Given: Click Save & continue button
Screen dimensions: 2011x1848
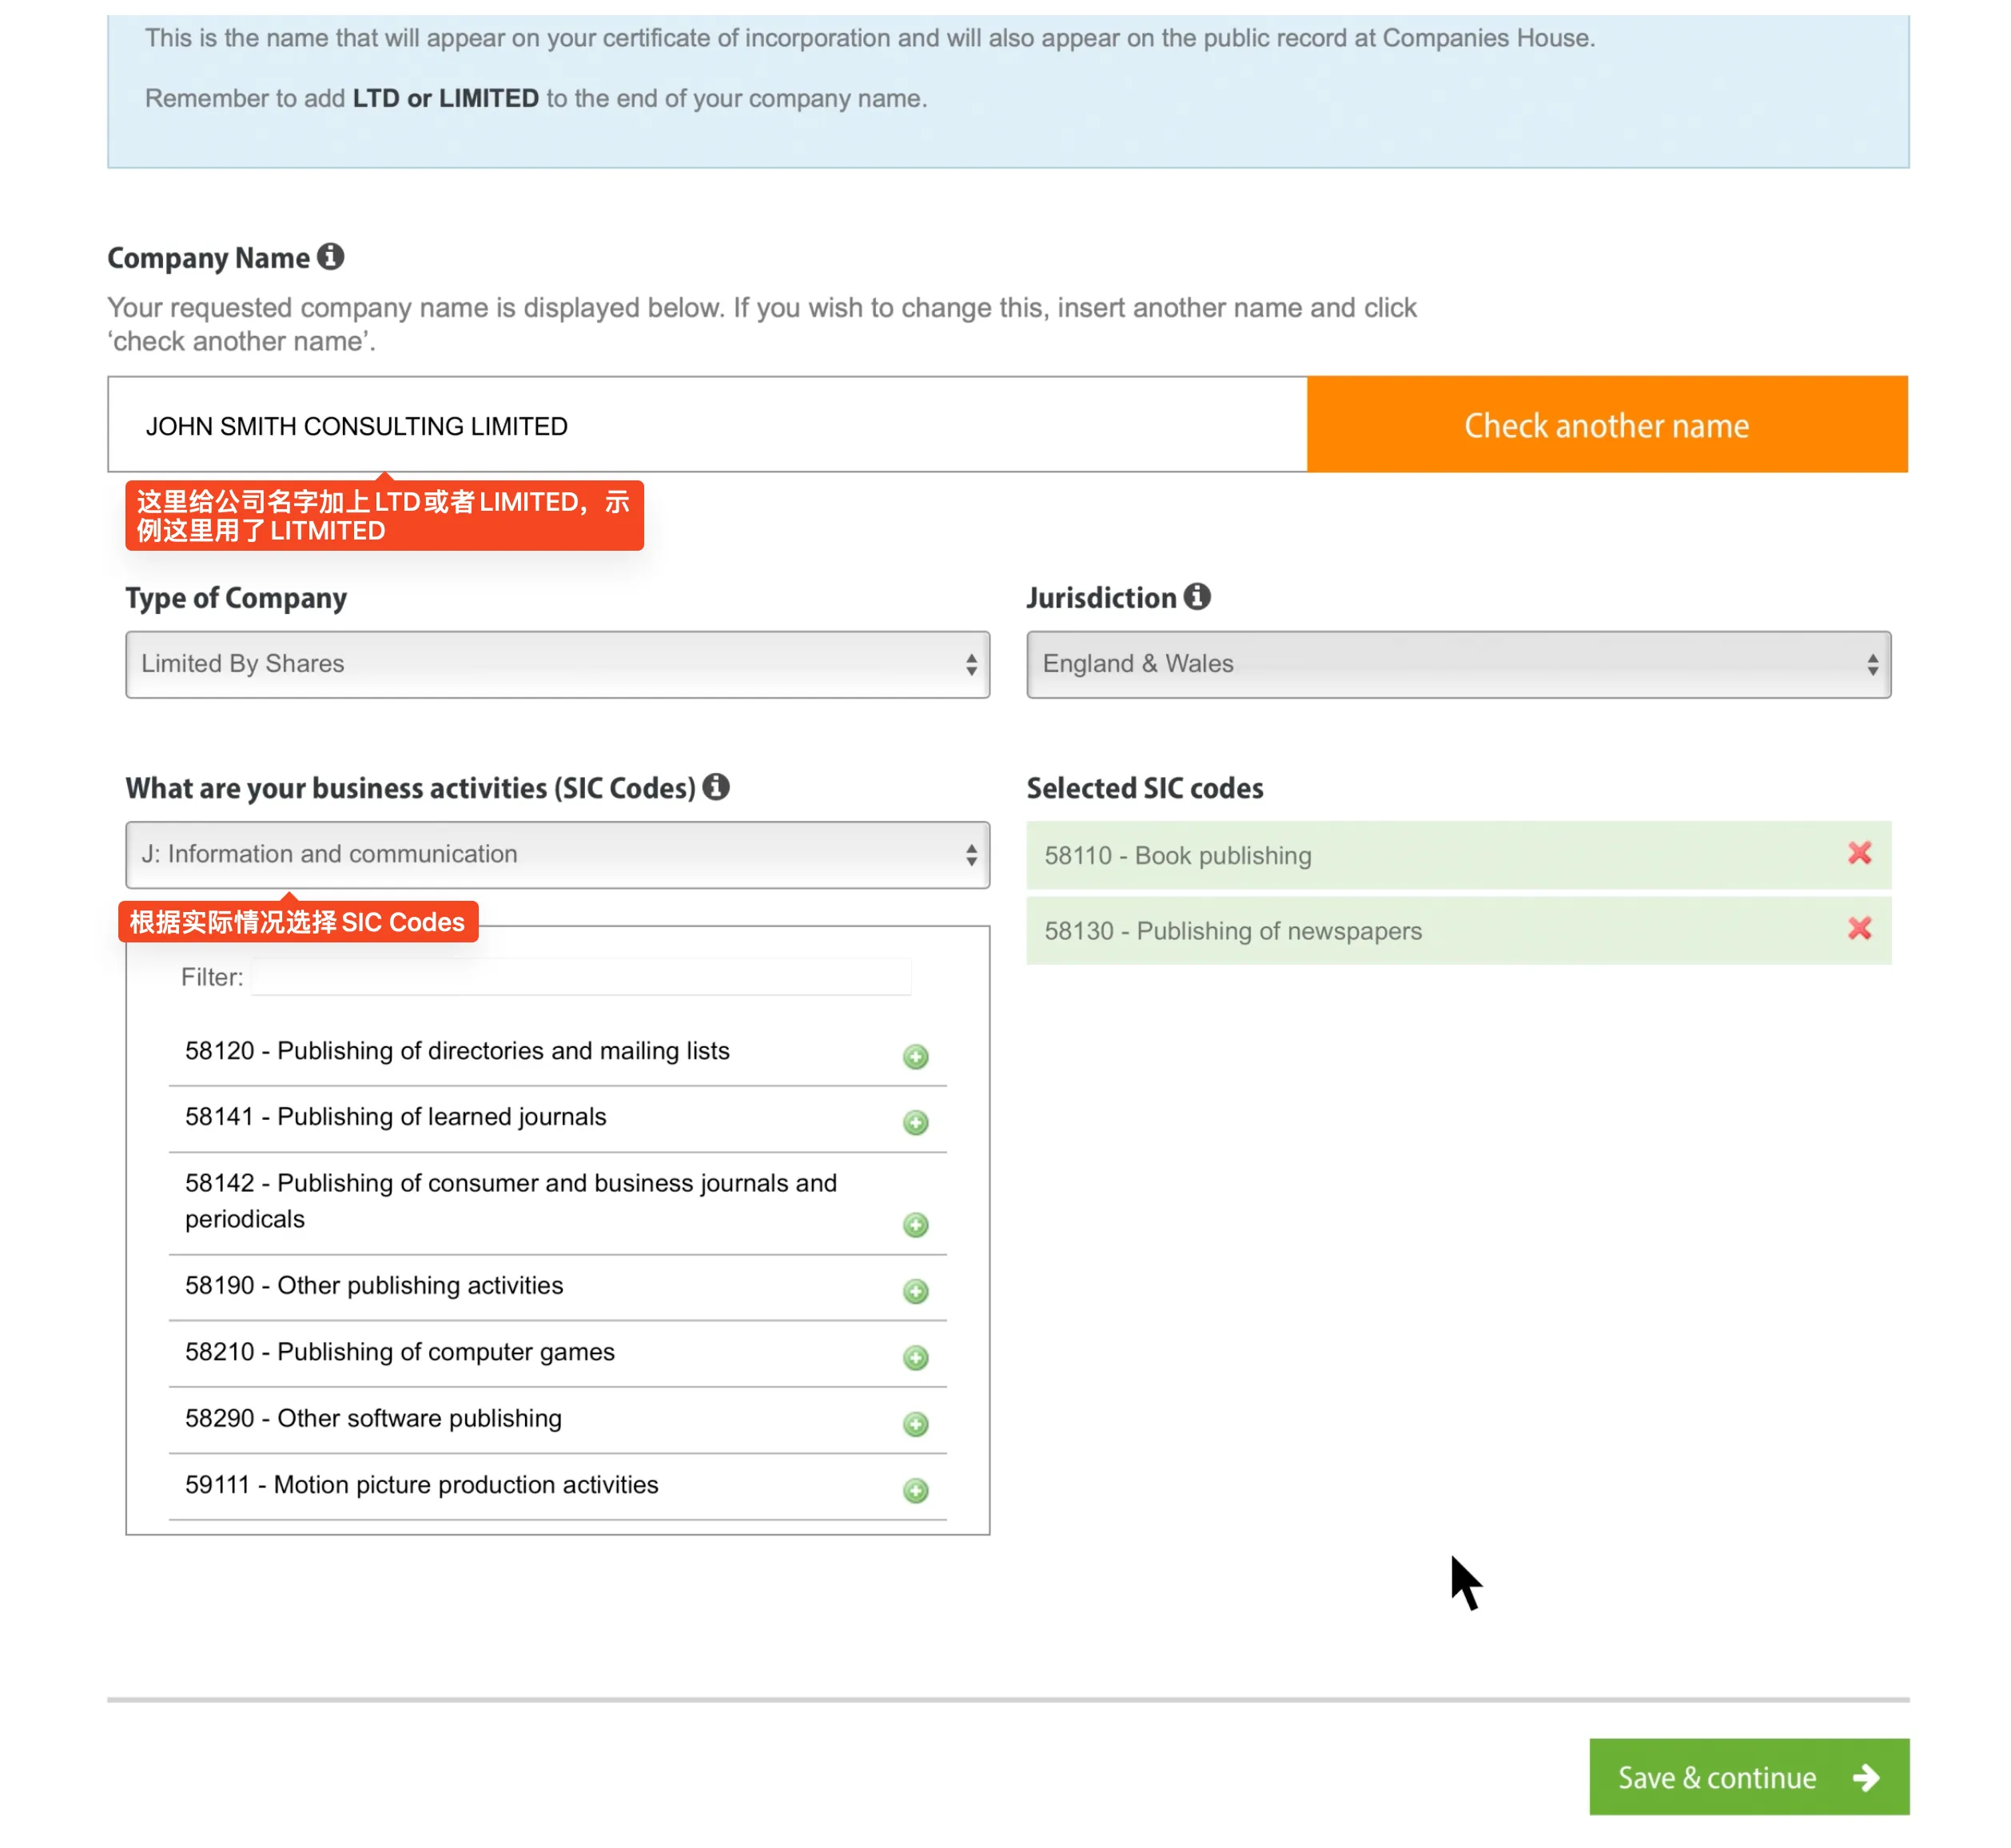Looking at the screenshot, I should pyautogui.click(x=1748, y=1777).
